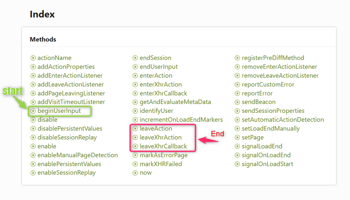Image resolution: width=350 pixels, height=200 pixels.
Task: Click the icon beside leaveAction
Action: click(x=135, y=129)
